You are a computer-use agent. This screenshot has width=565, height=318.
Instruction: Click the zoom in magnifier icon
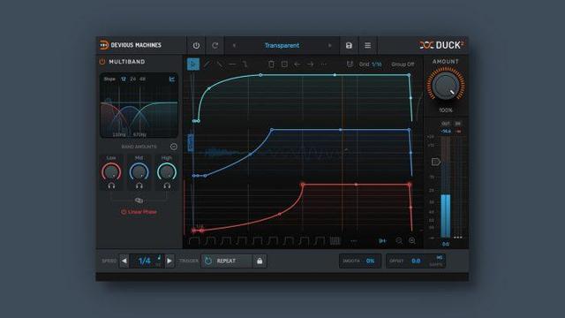click(412, 240)
